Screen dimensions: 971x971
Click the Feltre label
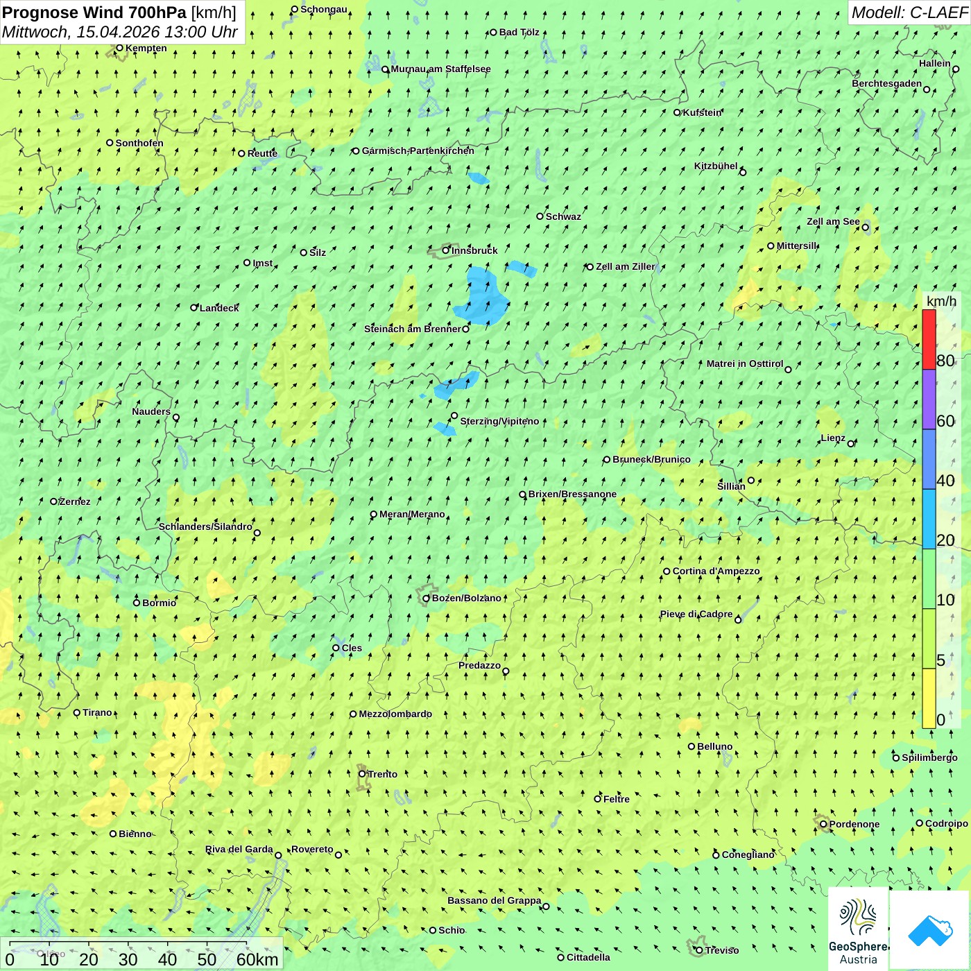[617, 799]
